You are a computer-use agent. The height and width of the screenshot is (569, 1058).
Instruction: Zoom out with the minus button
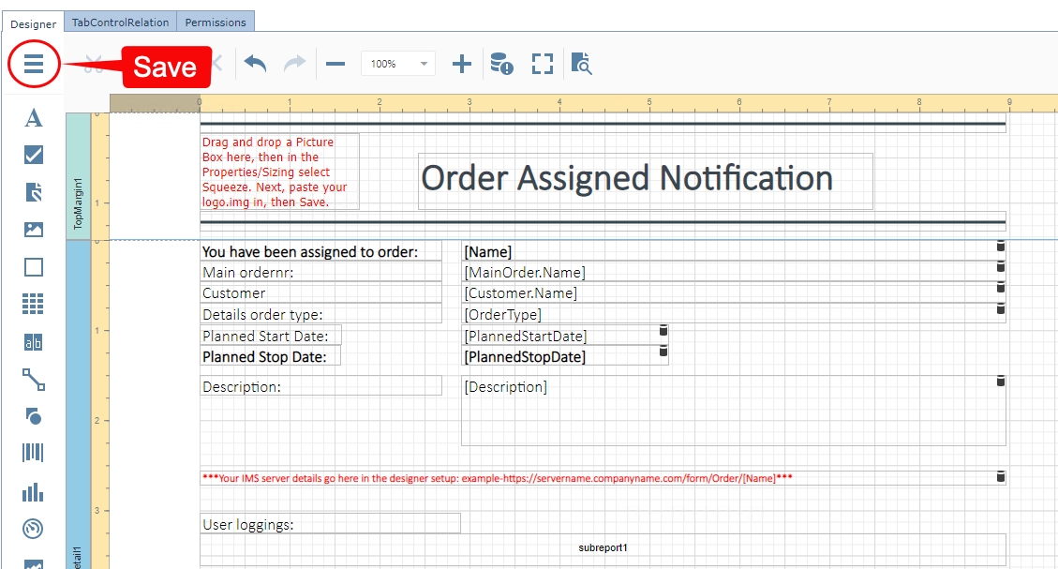tap(335, 64)
